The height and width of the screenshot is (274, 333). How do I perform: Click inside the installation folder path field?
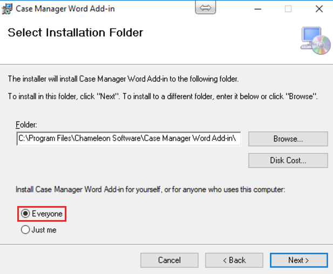pyautogui.click(x=128, y=139)
